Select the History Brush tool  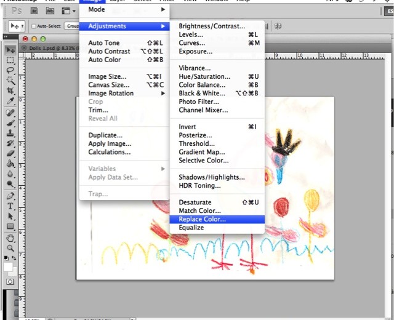point(10,143)
